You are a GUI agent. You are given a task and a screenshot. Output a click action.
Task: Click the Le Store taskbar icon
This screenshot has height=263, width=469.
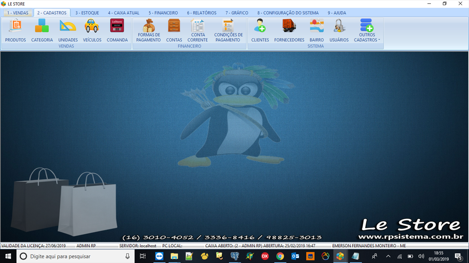point(340,256)
